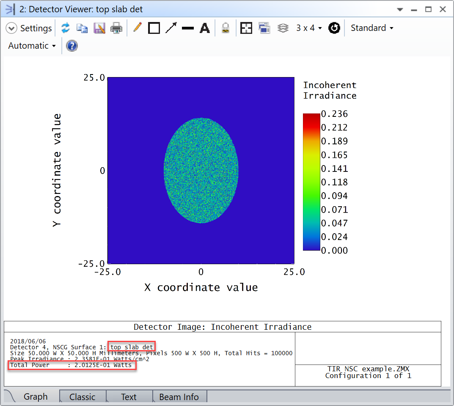This screenshot has height=406, width=454.
Task: Toggle the window lock icon
Action: tap(226, 28)
